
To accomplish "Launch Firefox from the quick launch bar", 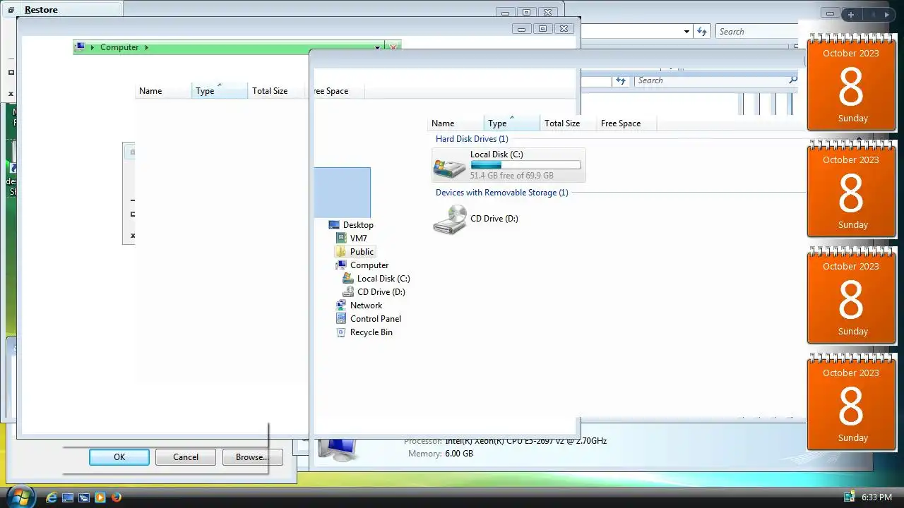I will coord(117,497).
